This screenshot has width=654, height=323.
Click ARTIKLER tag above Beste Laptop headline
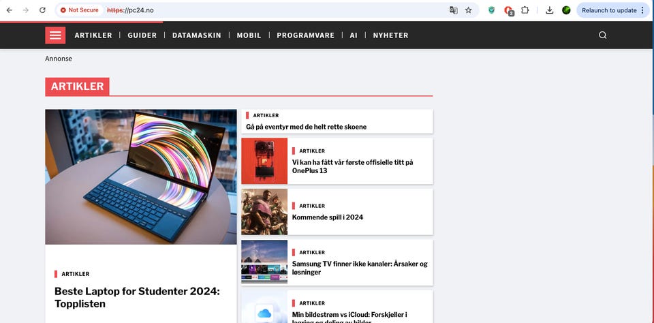[76, 274]
